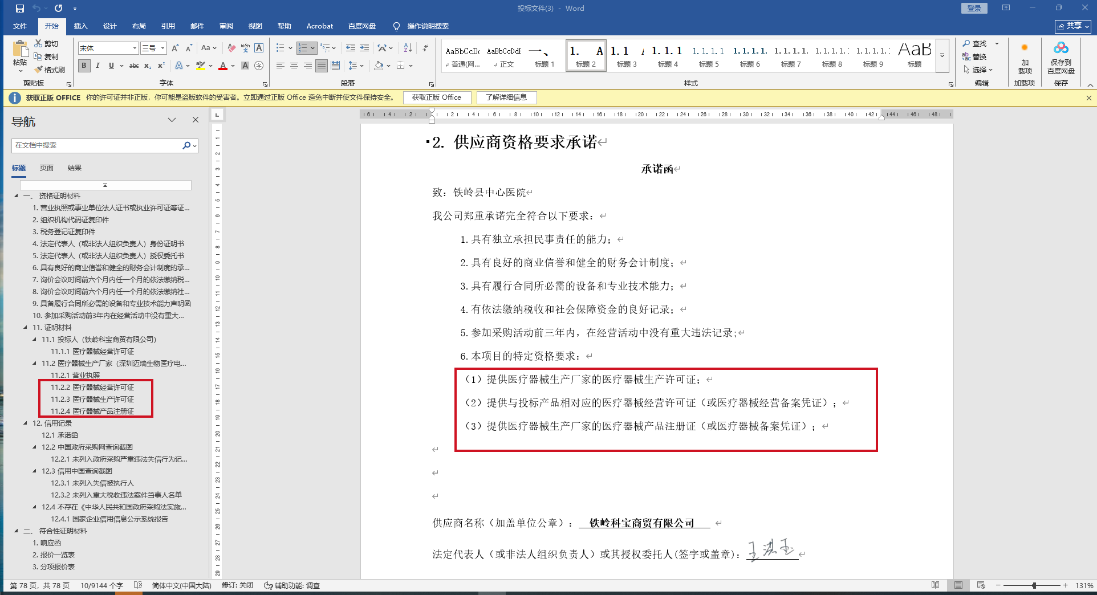Open the add-ins (加载项) button
This screenshot has height=595, width=1097.
click(1025, 58)
